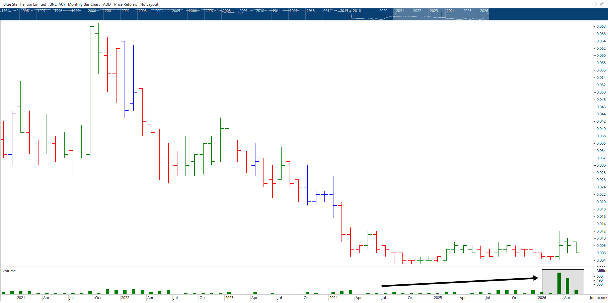Click year 2000 in the navigator strip
Viewport: 608px width, 303px height.
[92, 11]
